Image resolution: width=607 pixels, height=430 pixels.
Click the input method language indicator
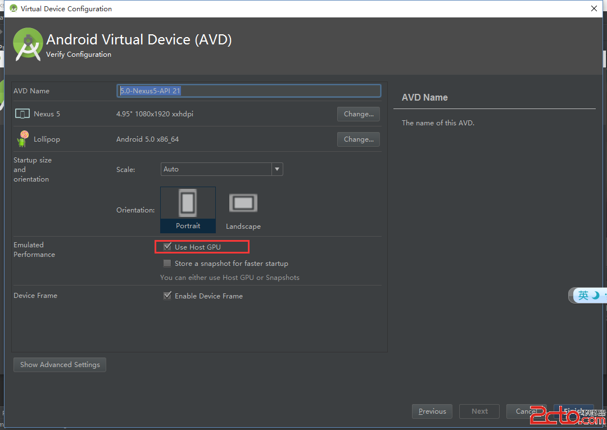point(584,295)
